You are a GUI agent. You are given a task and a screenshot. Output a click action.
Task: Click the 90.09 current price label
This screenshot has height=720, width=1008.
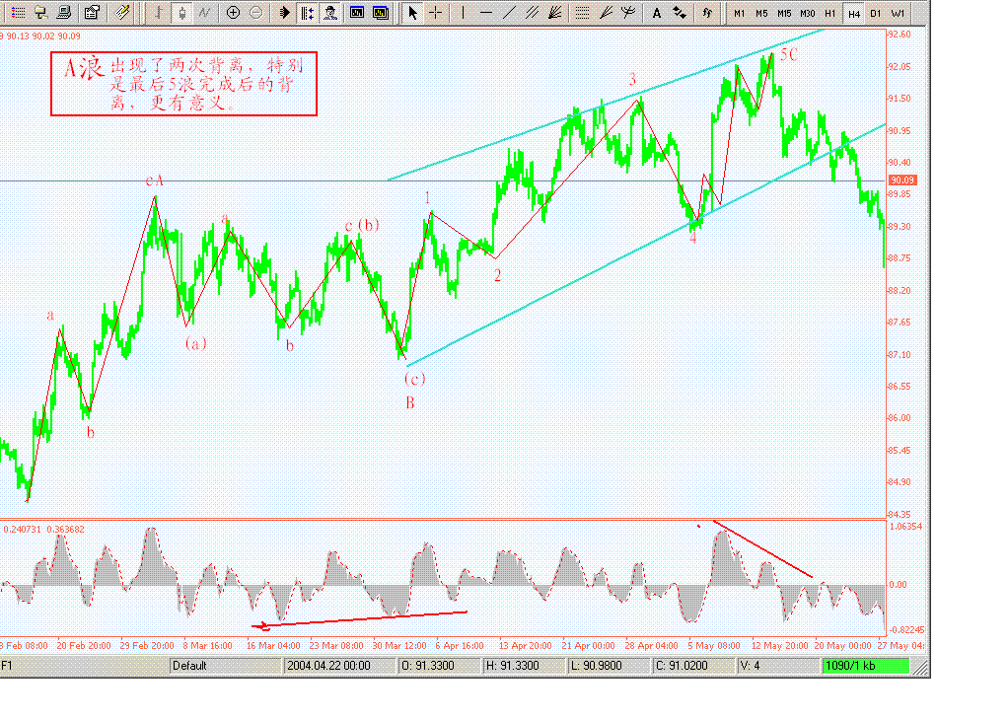tap(902, 180)
